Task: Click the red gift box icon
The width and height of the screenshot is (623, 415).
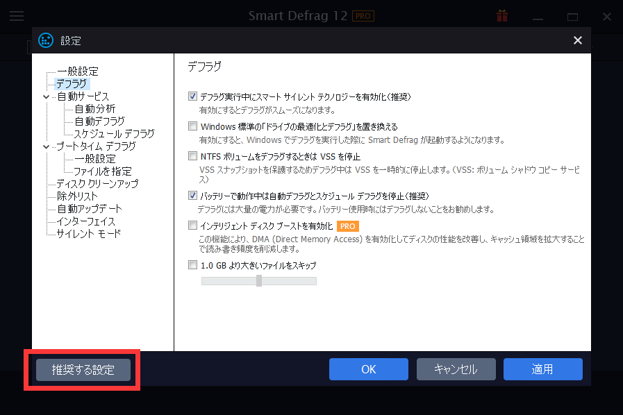Action: click(x=502, y=16)
